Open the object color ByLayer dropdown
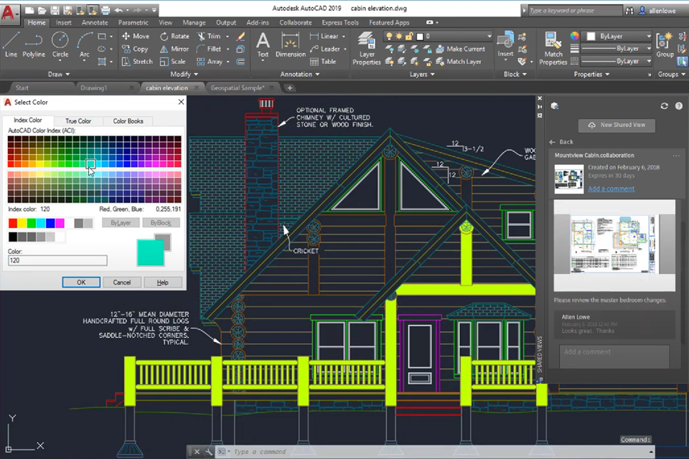 click(x=648, y=36)
